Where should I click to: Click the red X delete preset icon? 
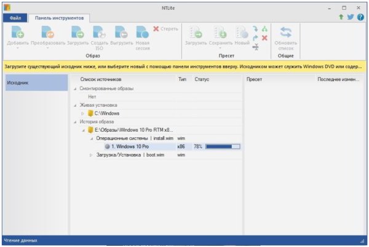[264, 38]
